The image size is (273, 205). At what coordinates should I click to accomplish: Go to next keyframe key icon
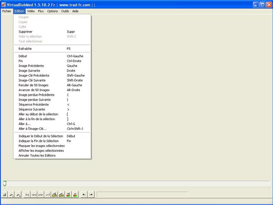pyautogui.click(x=61, y=195)
